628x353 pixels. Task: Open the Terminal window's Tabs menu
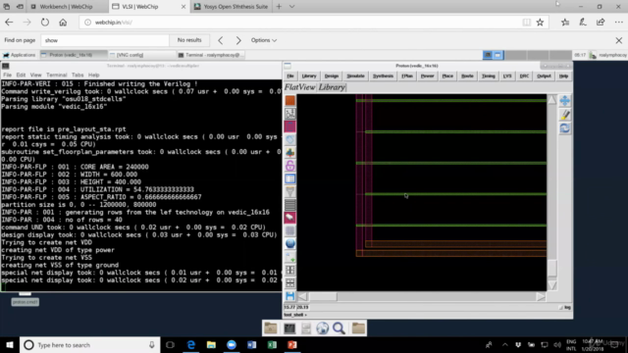point(78,75)
